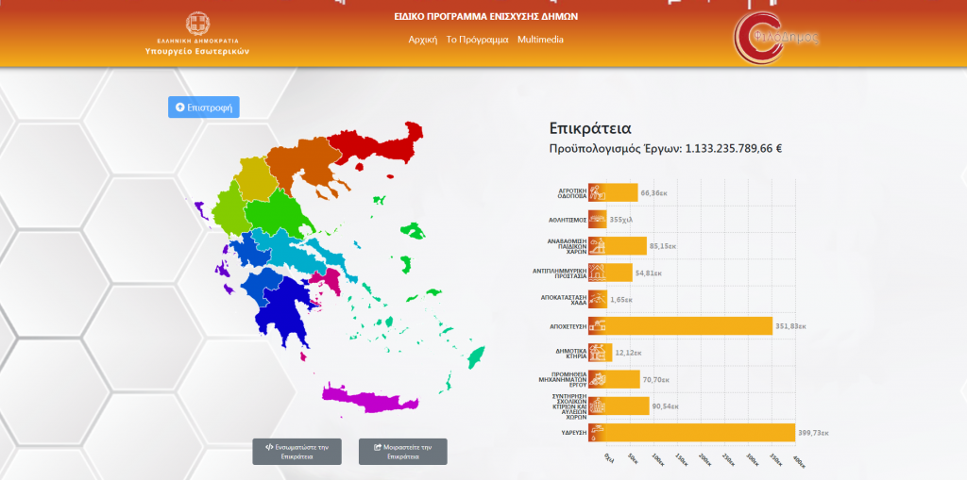The height and width of the screenshot is (480, 967).
Task: Click the Επικράτεια heading above the chart
Action: (590, 129)
